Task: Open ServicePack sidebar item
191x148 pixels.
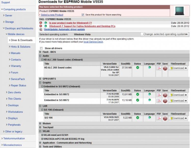Action: pyautogui.click(x=18, y=79)
